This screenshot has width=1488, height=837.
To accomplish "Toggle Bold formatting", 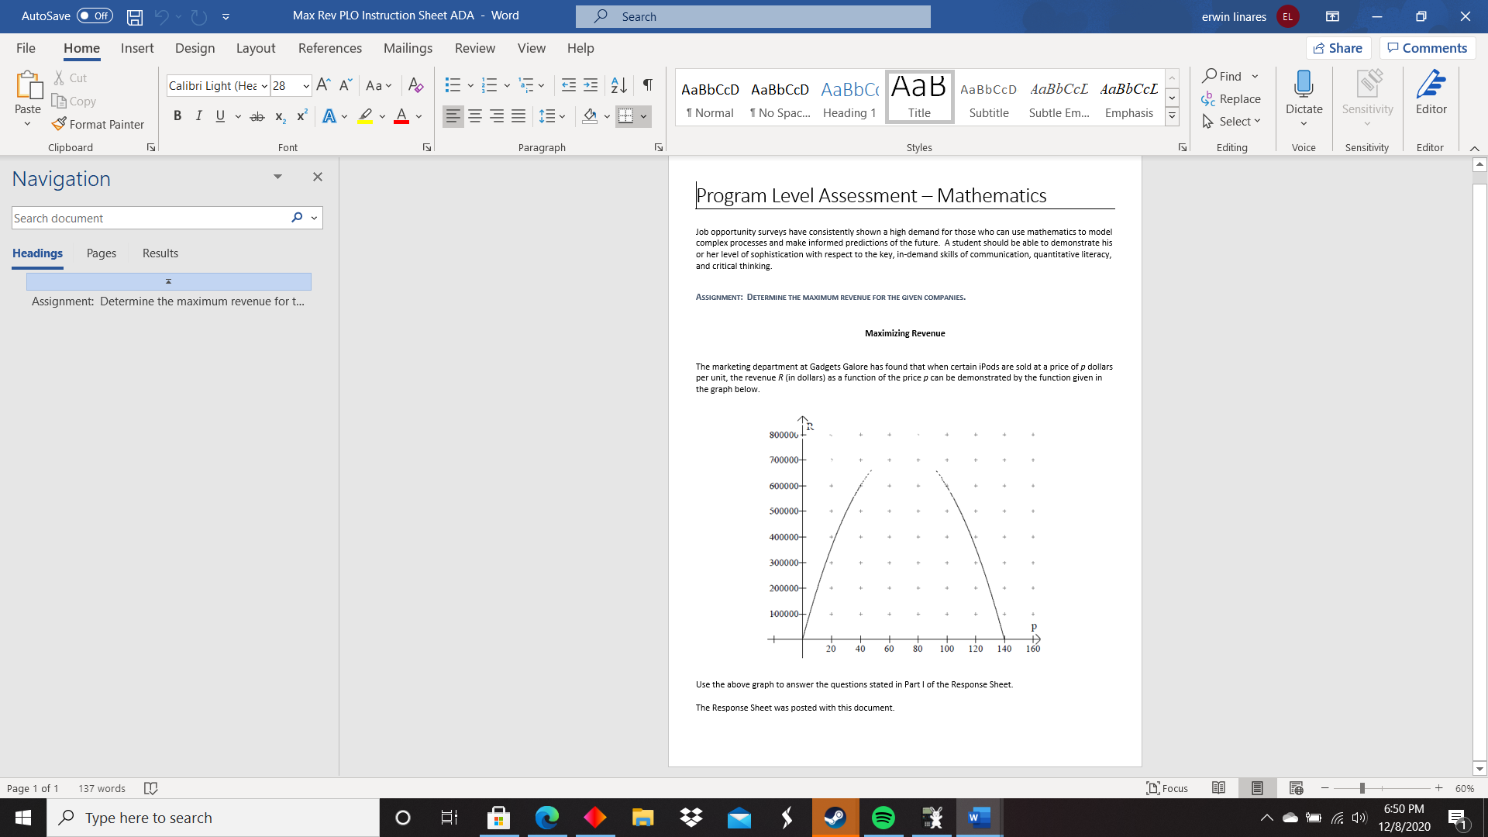I will click(x=177, y=116).
